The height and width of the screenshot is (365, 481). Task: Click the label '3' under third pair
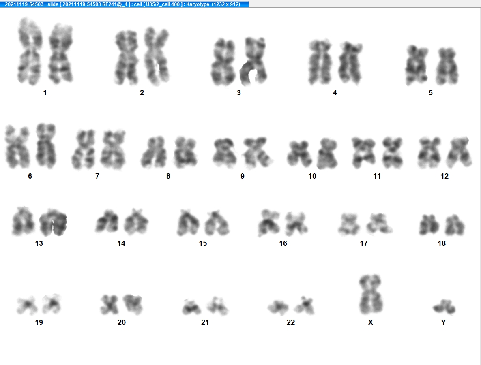pyautogui.click(x=238, y=93)
